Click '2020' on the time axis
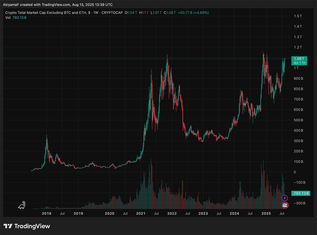 (110, 213)
